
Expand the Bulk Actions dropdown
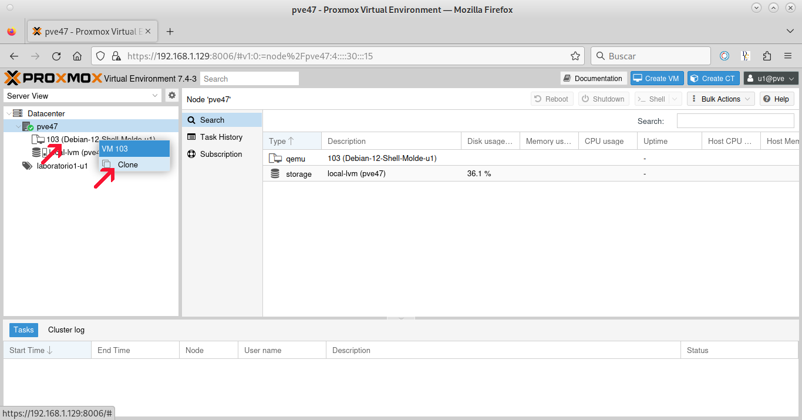tap(720, 99)
